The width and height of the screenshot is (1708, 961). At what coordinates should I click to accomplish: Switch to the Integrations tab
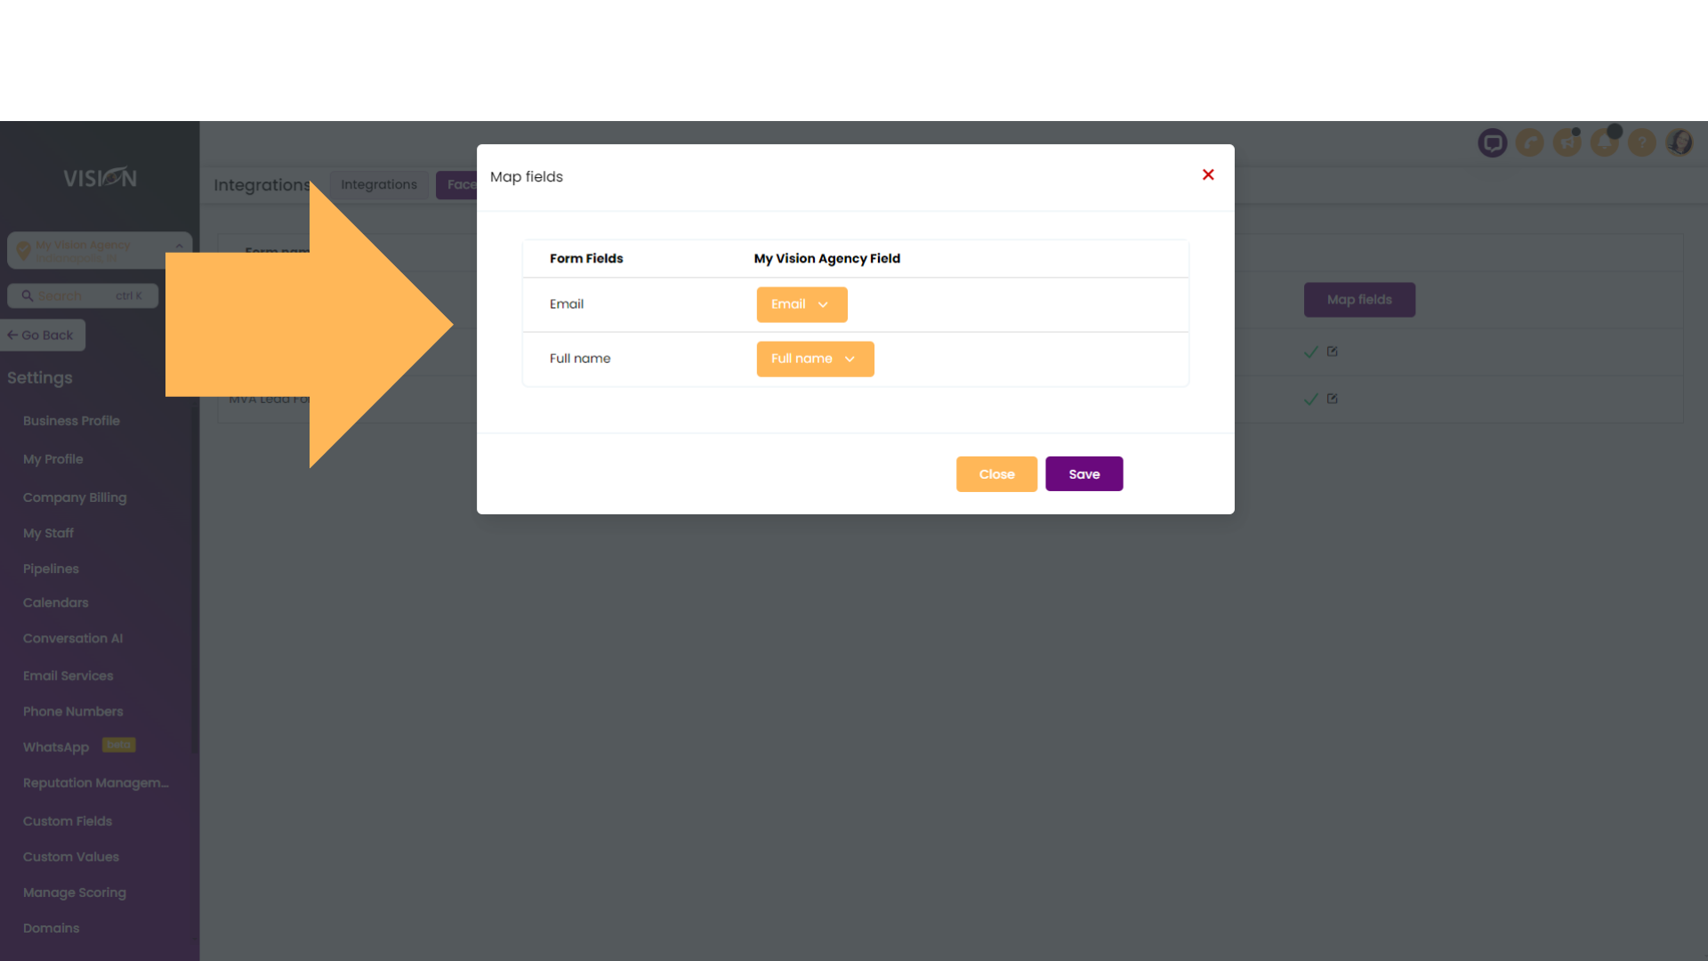click(x=379, y=185)
